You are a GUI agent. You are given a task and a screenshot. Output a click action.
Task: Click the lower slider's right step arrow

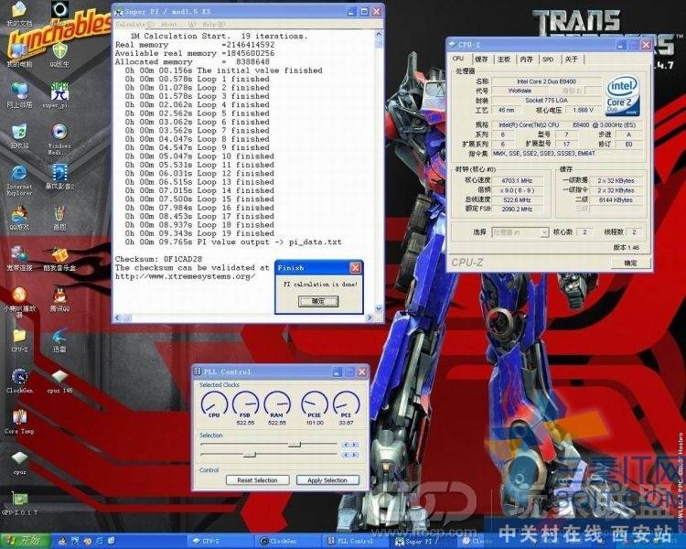(x=355, y=455)
